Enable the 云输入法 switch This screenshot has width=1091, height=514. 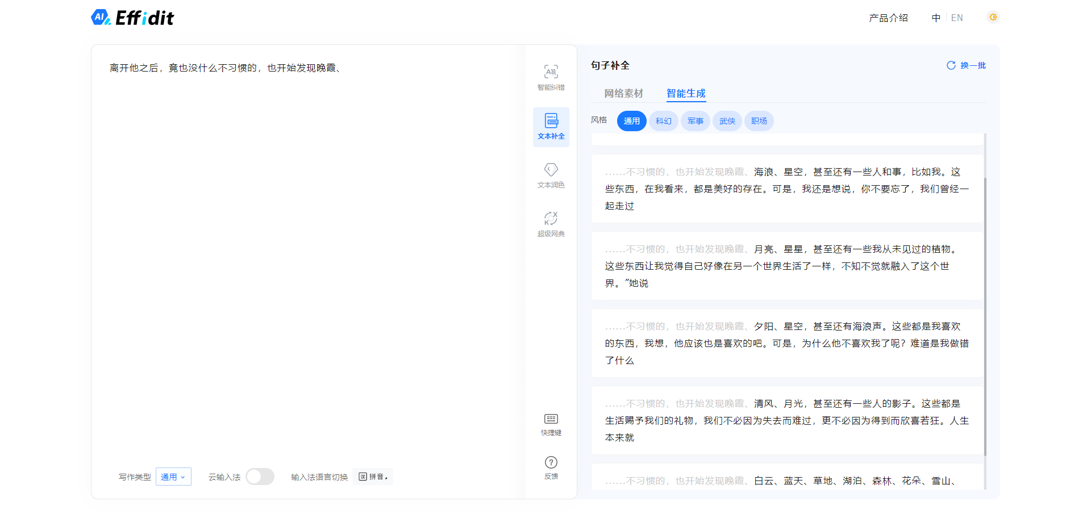(x=260, y=477)
